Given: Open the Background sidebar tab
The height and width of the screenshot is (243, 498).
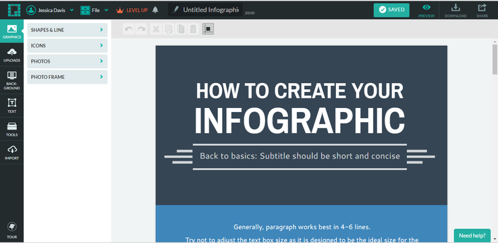Looking at the screenshot, I should 11,80.
